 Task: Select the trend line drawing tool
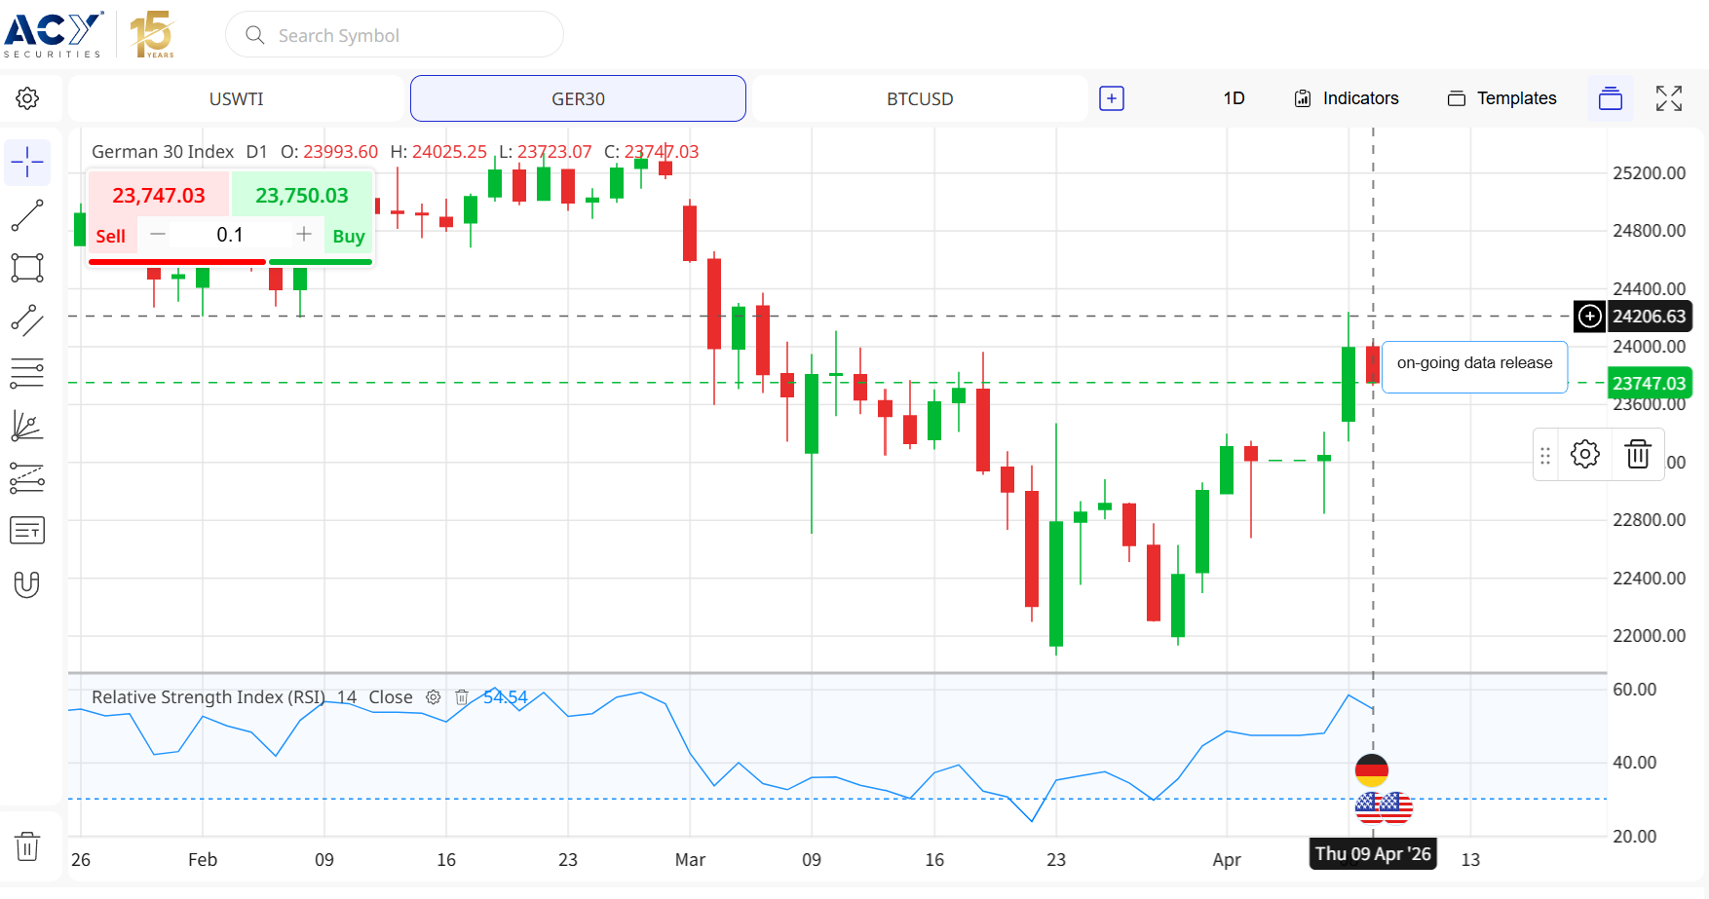click(x=27, y=215)
